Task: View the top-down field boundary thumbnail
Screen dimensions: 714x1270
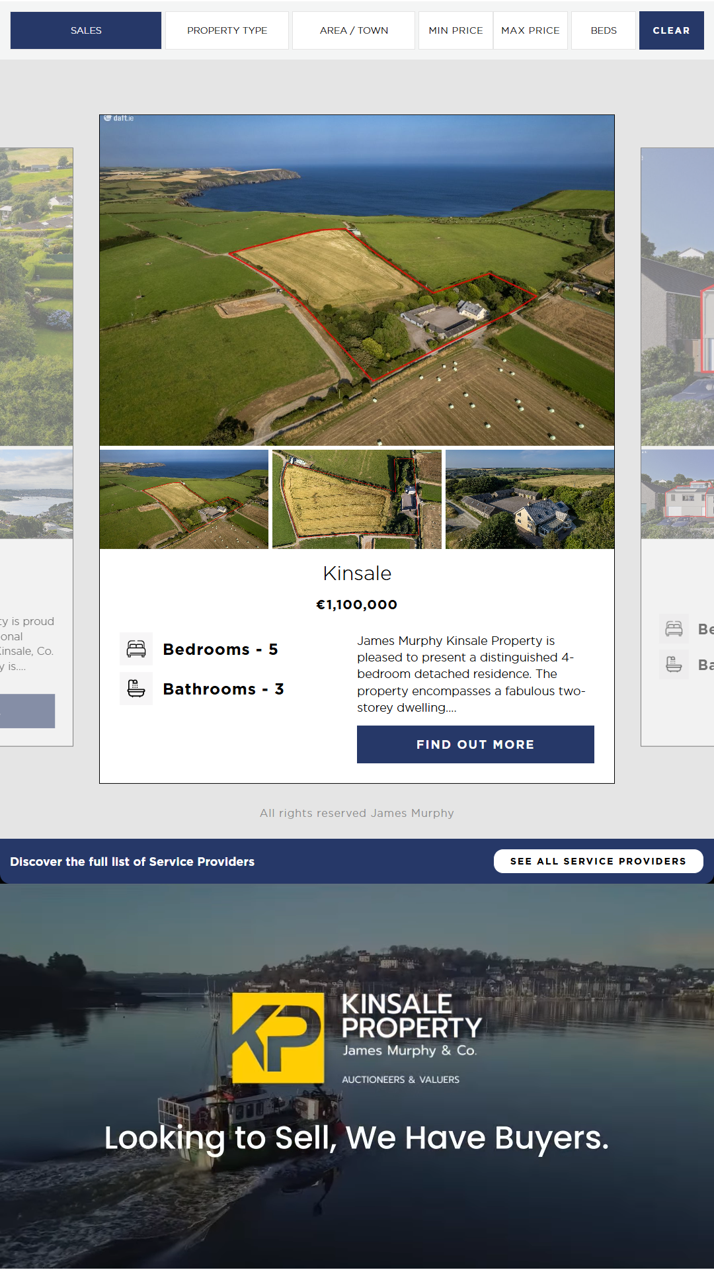Action: click(357, 499)
